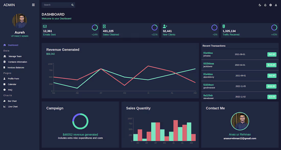Screen dimensions: 281x150
Task: Click the Traffic Received circular indicator
Action: [274, 27]
